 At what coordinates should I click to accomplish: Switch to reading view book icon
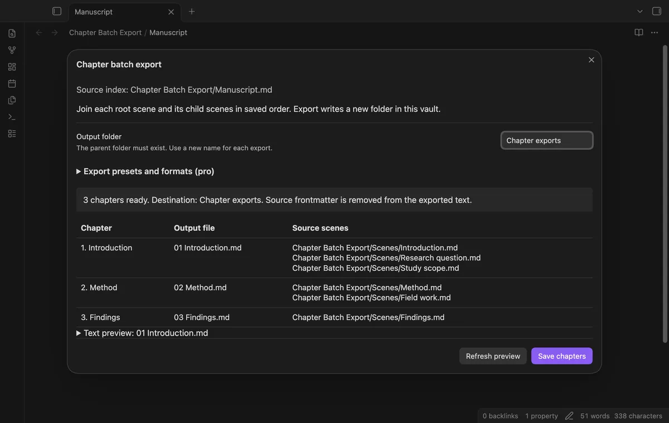(639, 33)
